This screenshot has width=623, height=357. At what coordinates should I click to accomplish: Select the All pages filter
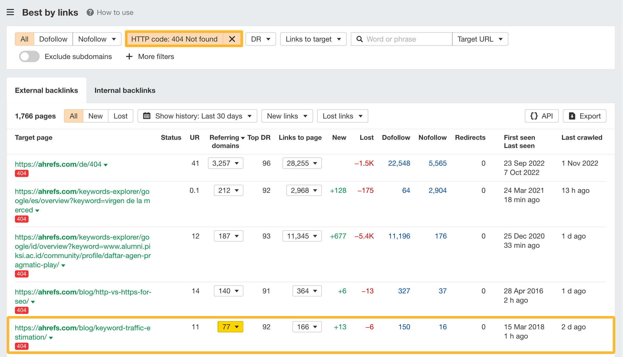[x=74, y=116]
